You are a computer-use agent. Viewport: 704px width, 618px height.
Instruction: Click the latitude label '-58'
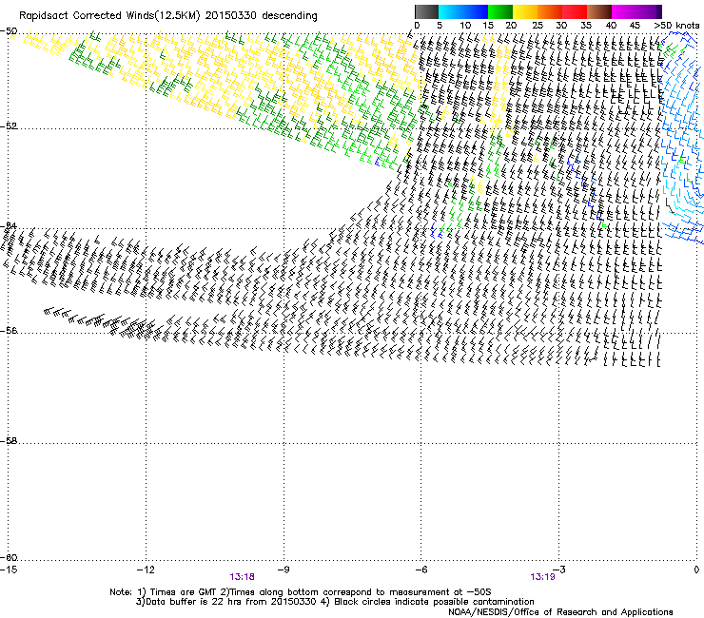coord(9,441)
